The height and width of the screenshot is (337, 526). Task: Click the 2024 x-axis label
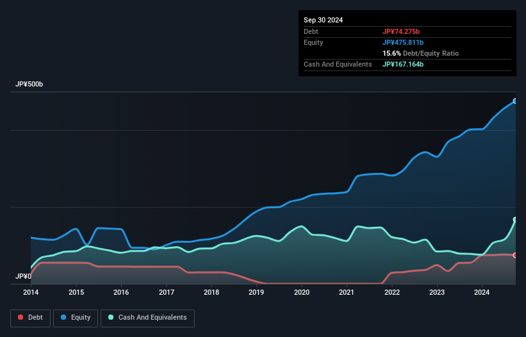click(482, 293)
